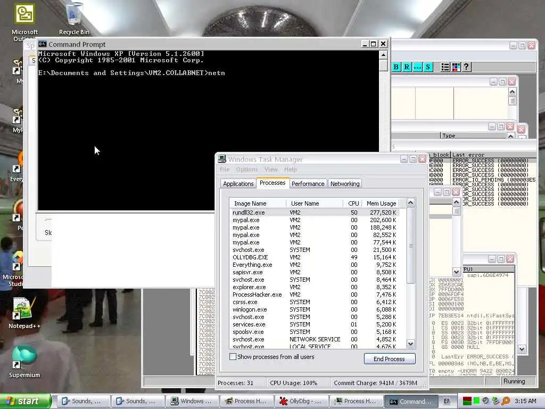The height and width of the screenshot is (409, 545).
Task: Click ERROR_IO_PENDING entry in OllyDbg threads
Action: [493, 180]
